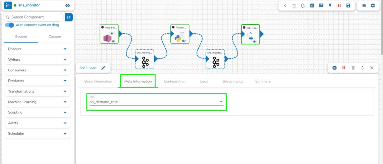Click the search magnifier icon
Screen dimensions: 383x164
(x=8, y=17)
